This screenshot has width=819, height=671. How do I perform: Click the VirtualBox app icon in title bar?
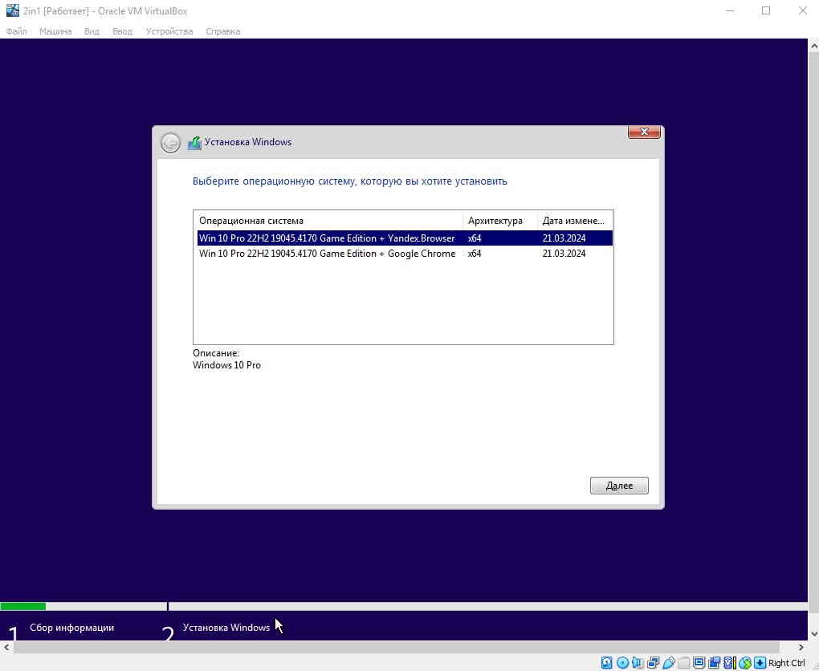13,10
